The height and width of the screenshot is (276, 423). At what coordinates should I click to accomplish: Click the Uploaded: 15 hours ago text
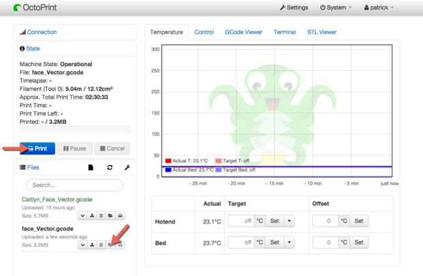click(48, 208)
